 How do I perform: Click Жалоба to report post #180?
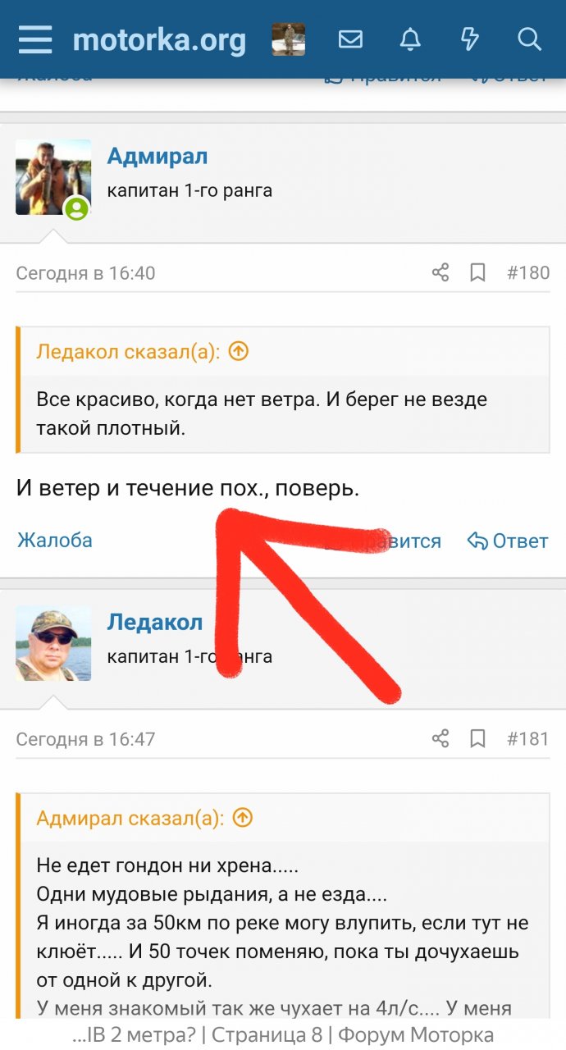tap(55, 541)
